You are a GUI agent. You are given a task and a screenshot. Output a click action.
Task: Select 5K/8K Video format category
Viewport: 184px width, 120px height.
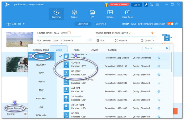coord(41,115)
